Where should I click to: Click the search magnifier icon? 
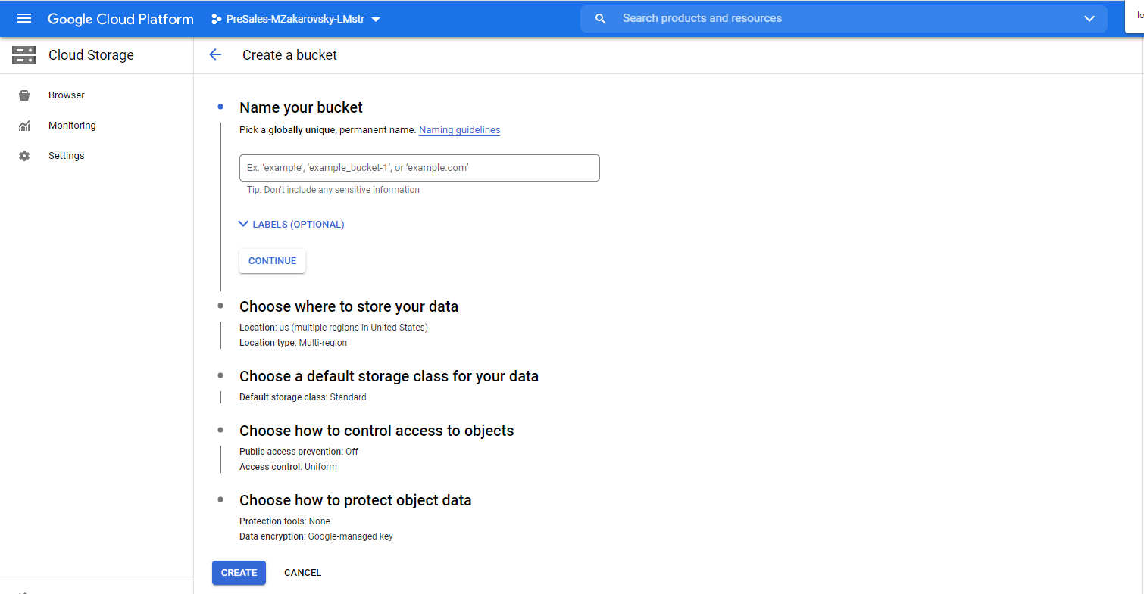coord(601,19)
